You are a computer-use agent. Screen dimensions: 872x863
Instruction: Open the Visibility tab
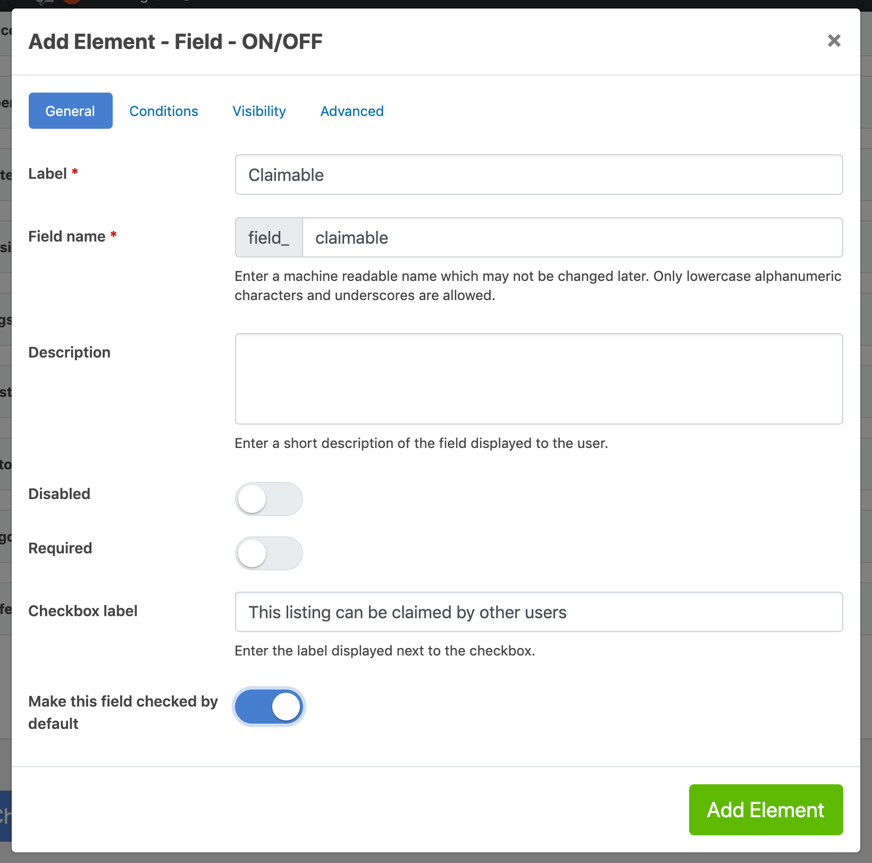click(x=259, y=111)
